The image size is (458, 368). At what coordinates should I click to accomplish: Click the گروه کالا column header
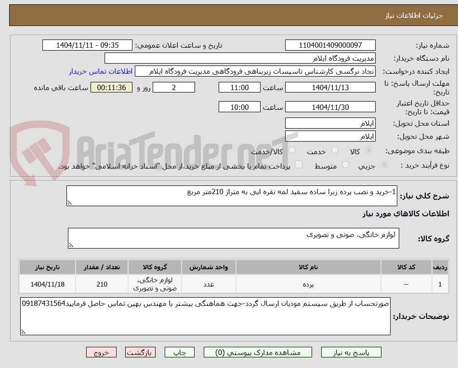click(x=155, y=267)
